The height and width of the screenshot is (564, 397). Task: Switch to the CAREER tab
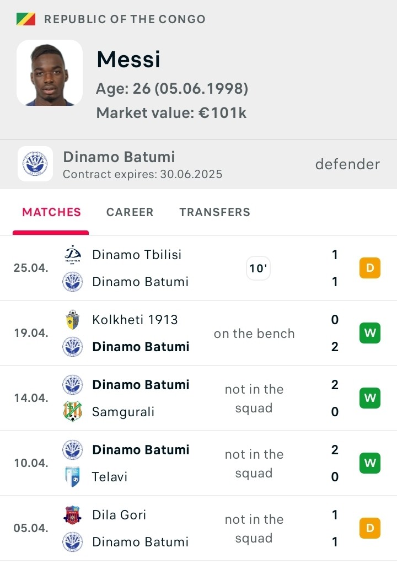[x=130, y=212]
